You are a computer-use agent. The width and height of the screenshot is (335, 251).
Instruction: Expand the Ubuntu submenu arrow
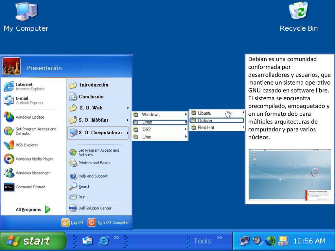[243, 112]
